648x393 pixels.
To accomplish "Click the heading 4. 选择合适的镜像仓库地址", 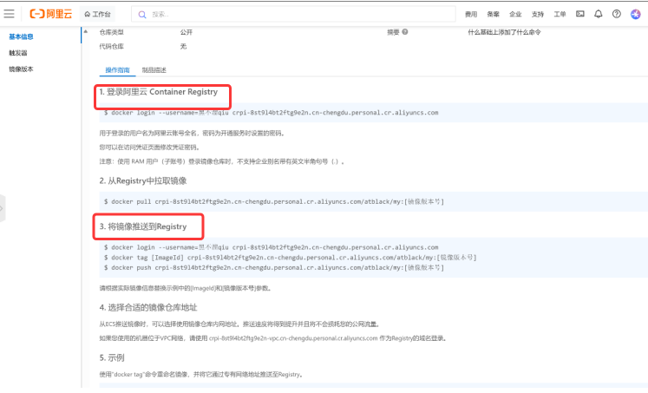I will pos(148,307).
